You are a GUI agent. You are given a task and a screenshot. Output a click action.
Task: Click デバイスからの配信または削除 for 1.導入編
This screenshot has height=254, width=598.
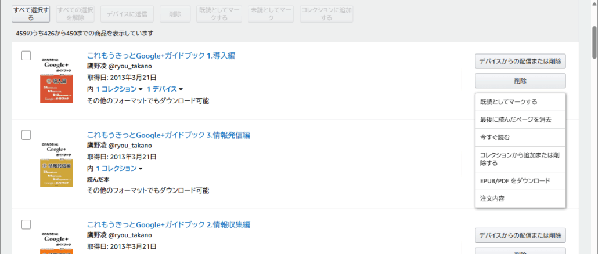(x=520, y=61)
